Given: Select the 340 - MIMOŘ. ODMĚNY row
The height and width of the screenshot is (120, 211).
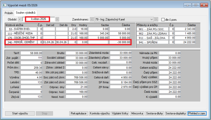Looking at the screenshot, I should pyautogui.click(x=68, y=42).
